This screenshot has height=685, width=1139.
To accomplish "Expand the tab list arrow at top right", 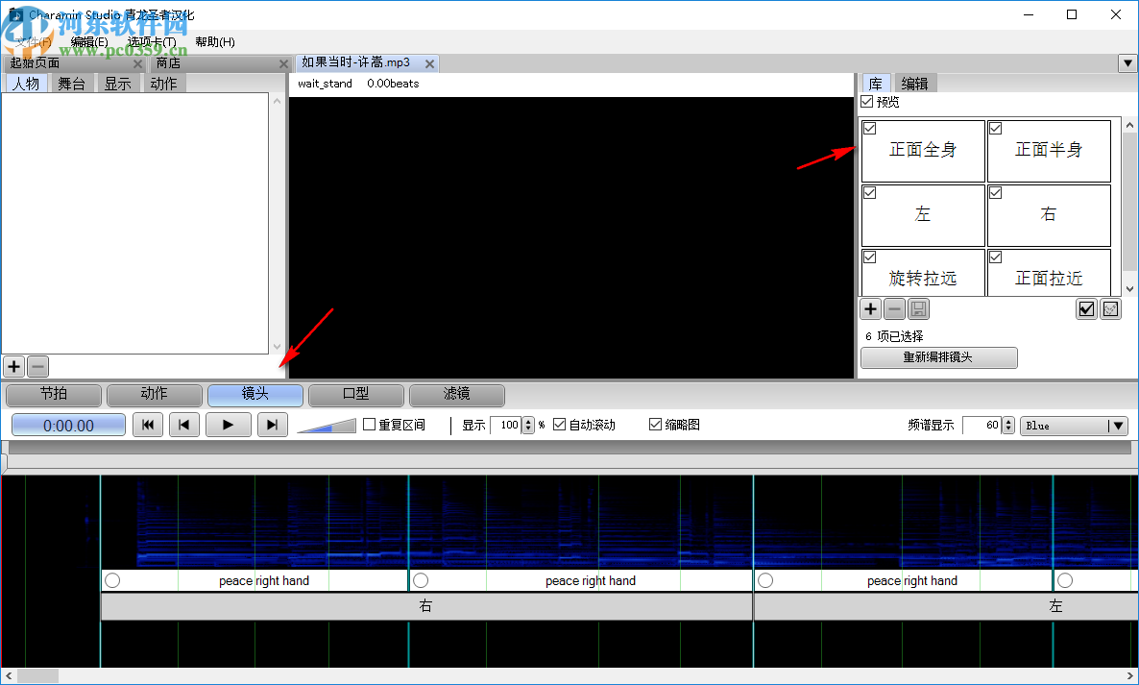I will point(1127,63).
